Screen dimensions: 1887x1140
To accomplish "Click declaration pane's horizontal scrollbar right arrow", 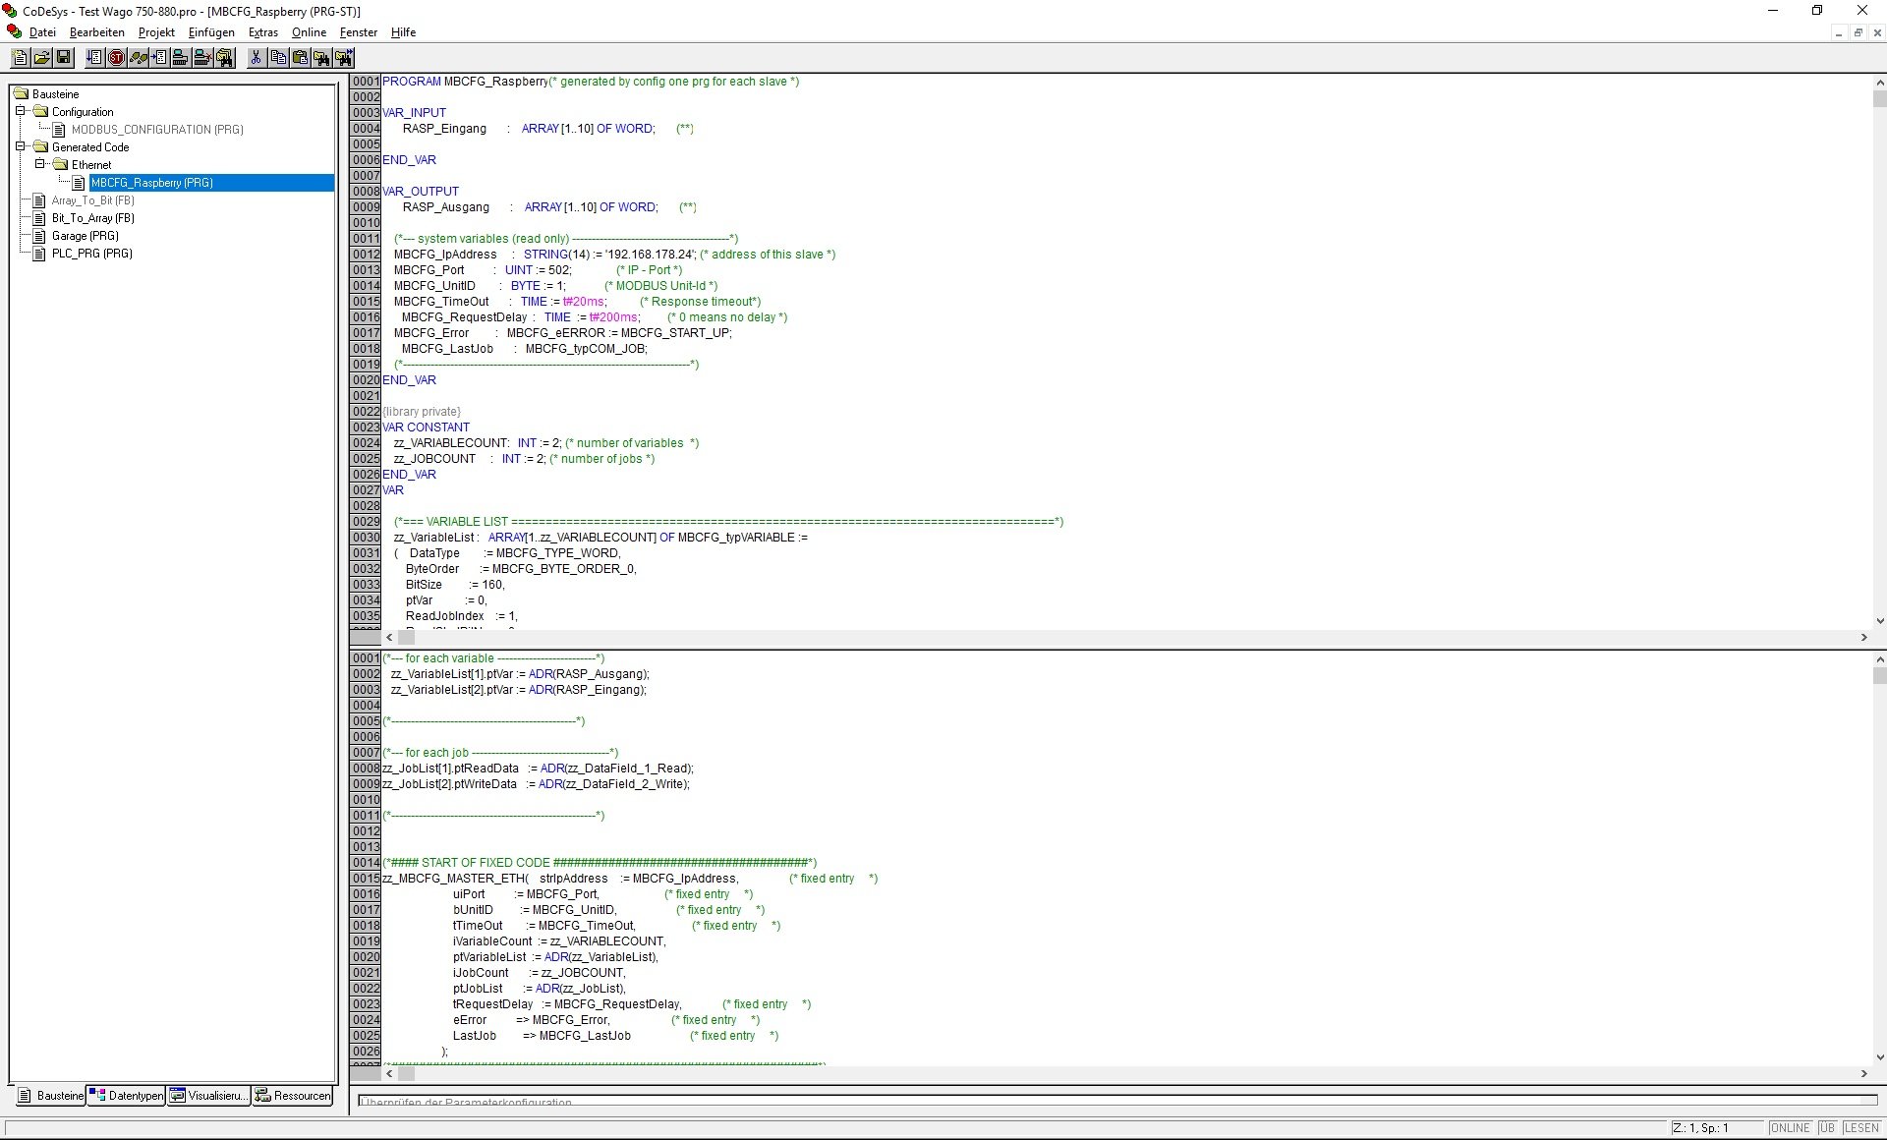I will [x=1863, y=638].
